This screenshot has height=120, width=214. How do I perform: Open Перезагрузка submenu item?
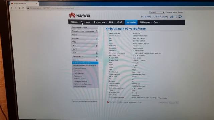(x=78, y=76)
